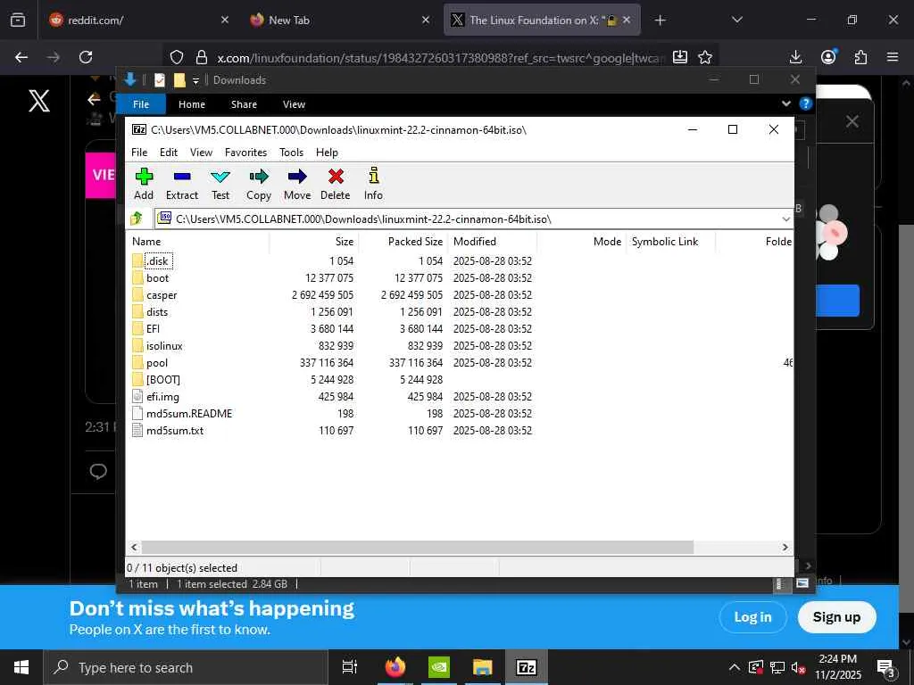Screen dimensions: 914x685
Task: Go up one folder level in 7-Zip
Action: tap(137, 219)
